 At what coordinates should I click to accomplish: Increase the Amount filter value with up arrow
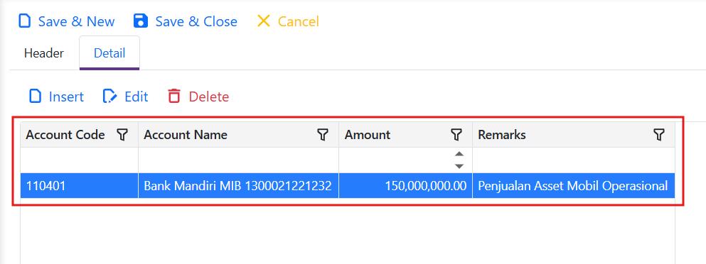pyautogui.click(x=459, y=154)
